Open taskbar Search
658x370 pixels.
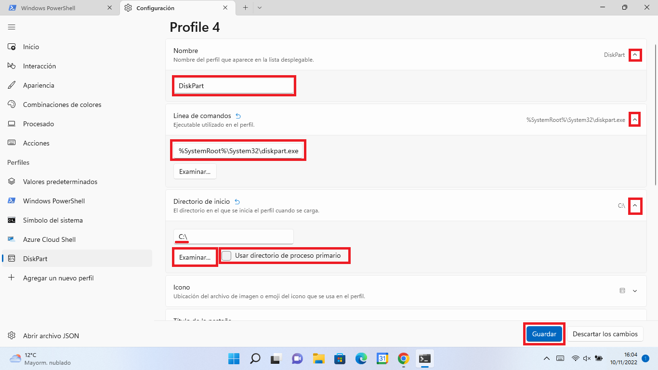(x=255, y=358)
